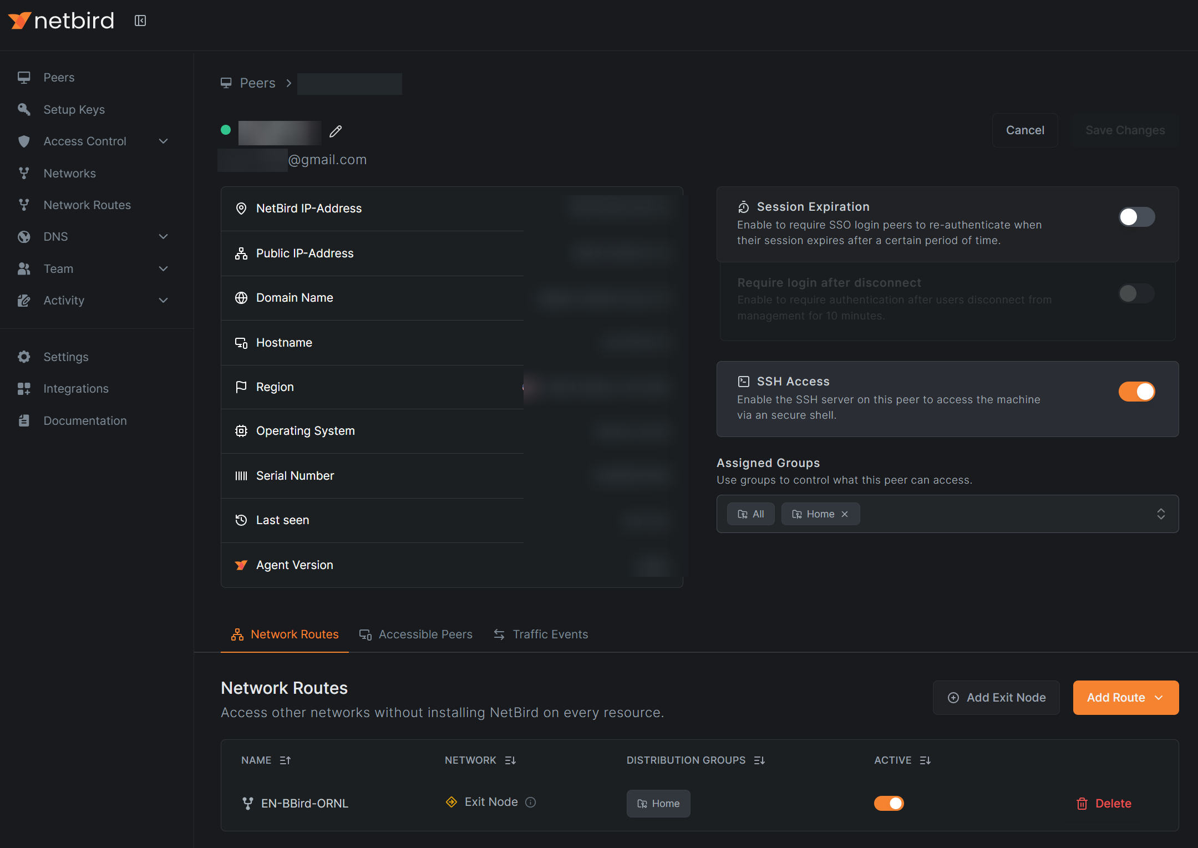Toggle Session Expiration switch

point(1136,217)
